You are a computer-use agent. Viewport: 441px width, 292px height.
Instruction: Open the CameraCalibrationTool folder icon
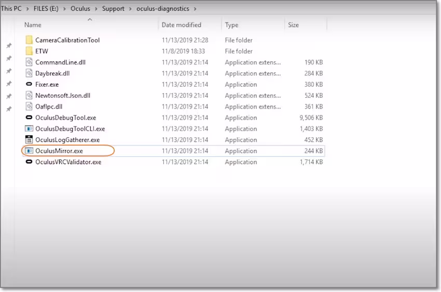click(29, 40)
